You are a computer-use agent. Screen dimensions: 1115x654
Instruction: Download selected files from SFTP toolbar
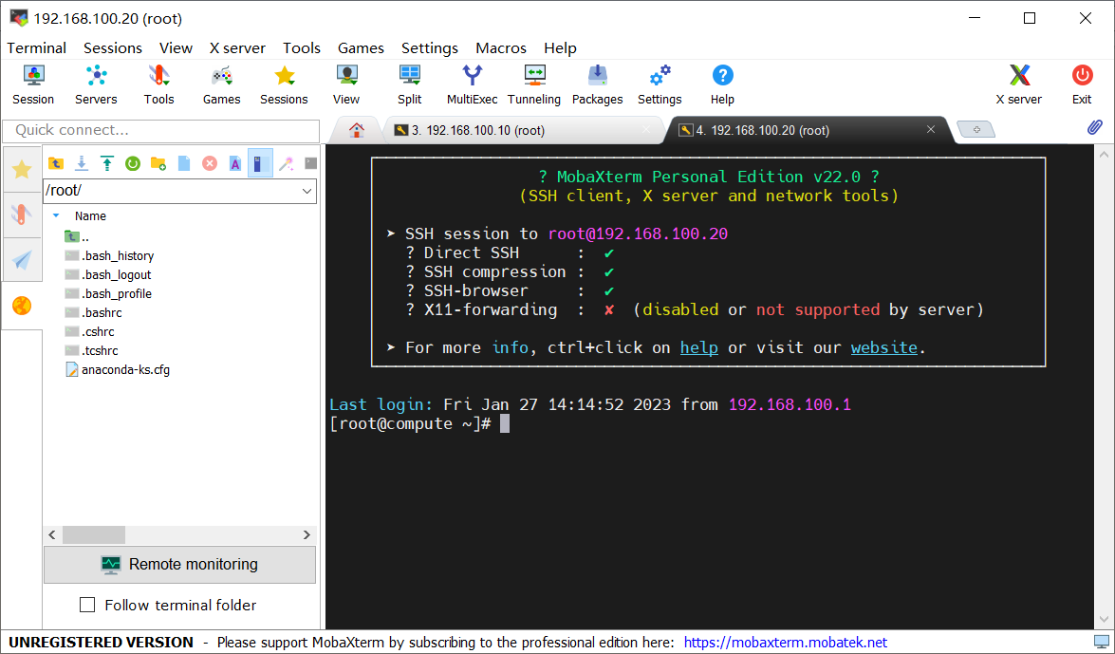click(x=82, y=163)
